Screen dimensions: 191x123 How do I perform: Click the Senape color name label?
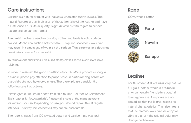(x=152, y=57)
